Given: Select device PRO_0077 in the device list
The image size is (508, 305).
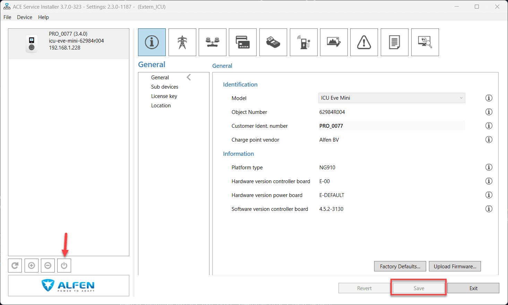Looking at the screenshot, I should click(69, 44).
